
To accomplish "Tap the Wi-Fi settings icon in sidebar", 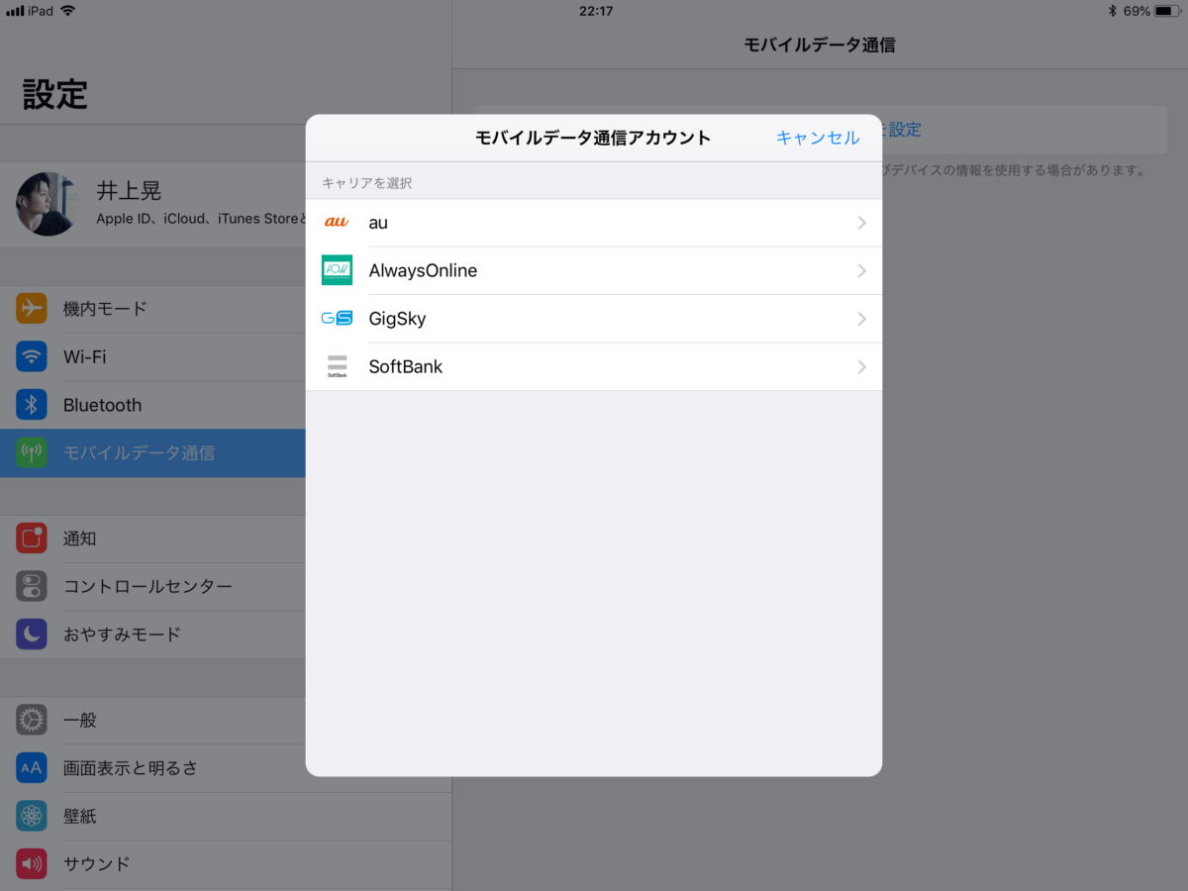I will point(32,356).
